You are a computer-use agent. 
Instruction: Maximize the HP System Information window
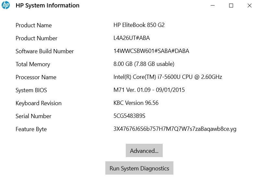[231, 6]
